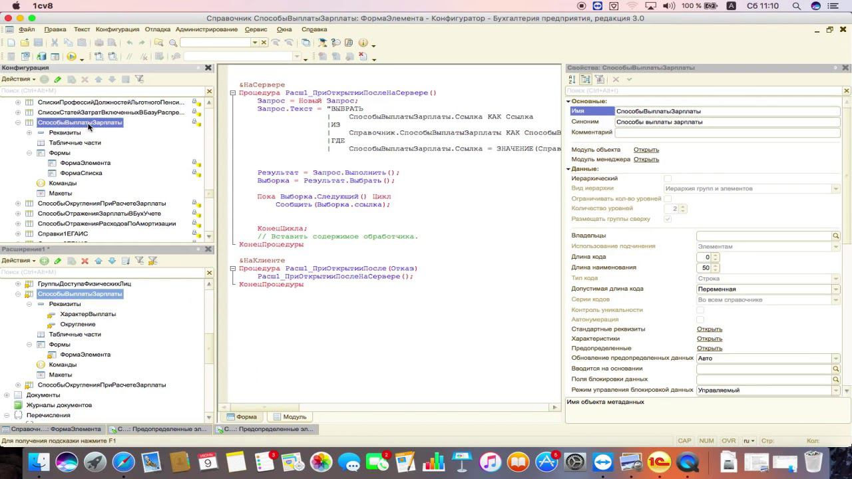Toggle the Автонумерация checkbox
852x479 pixels.
[x=700, y=319]
